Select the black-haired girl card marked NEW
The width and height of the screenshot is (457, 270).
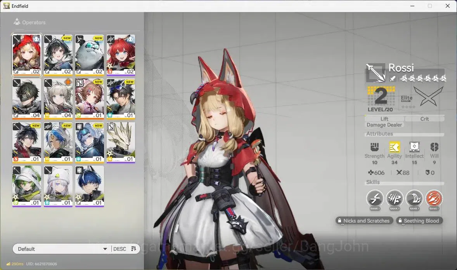coord(58,55)
